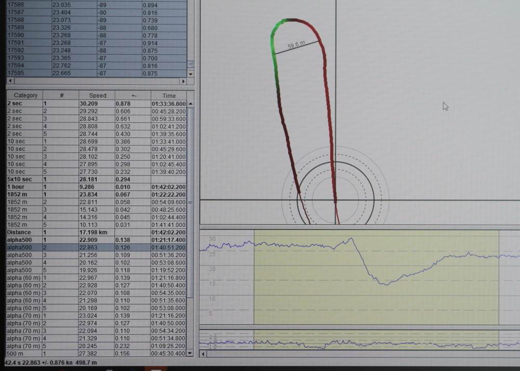Click the results table's vertical scrollbar thumb

click(x=190, y=202)
